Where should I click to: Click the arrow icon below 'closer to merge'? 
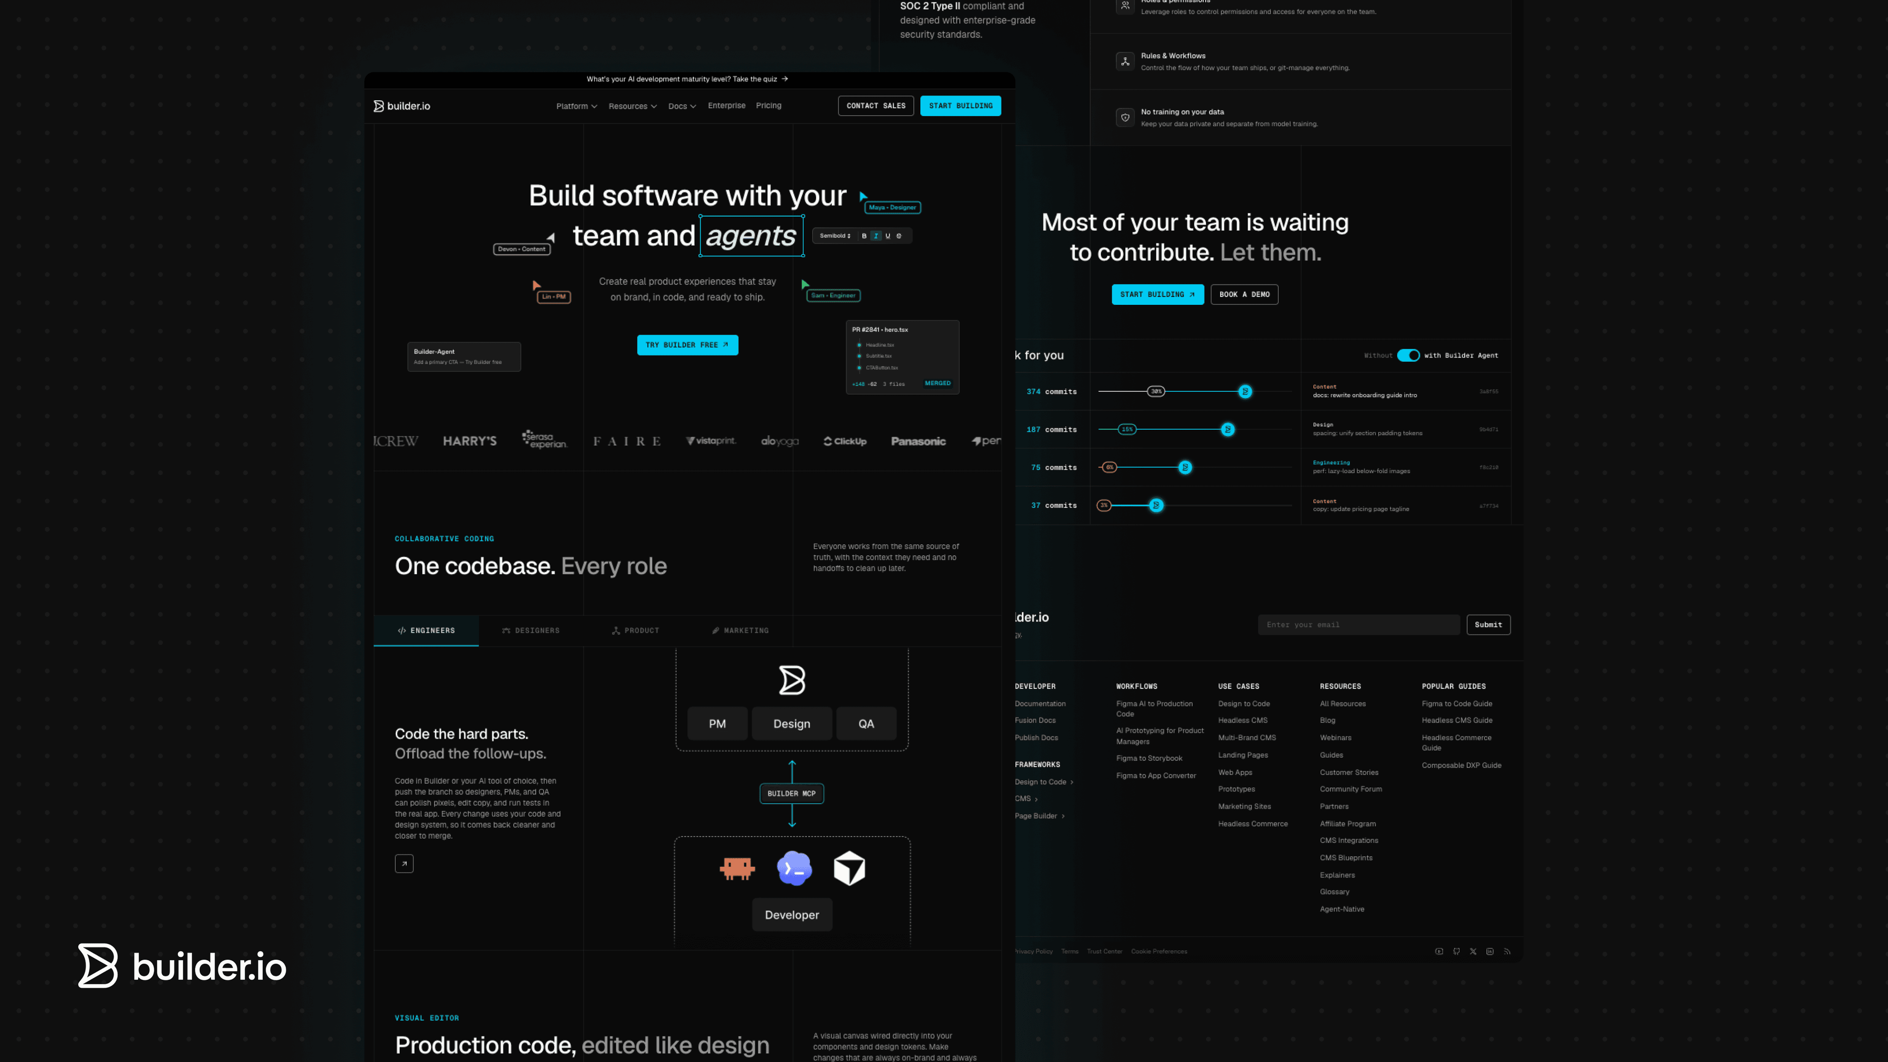pos(404,864)
